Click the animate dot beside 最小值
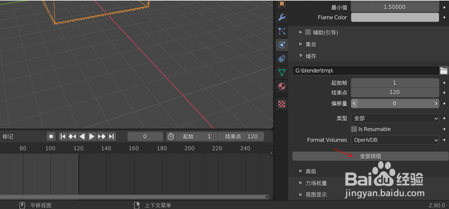 click(x=444, y=7)
